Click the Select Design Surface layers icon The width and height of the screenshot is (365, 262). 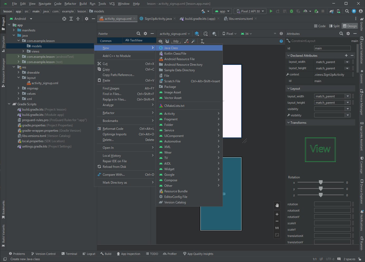(197, 34)
